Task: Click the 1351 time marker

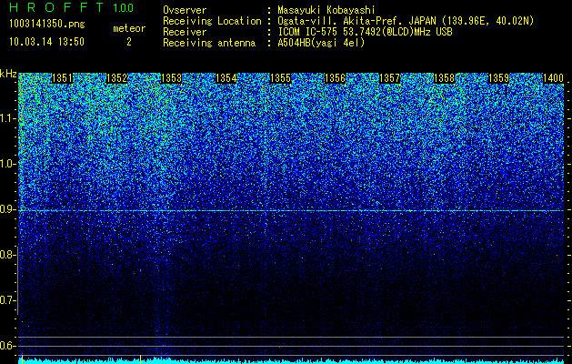Action: coord(62,78)
